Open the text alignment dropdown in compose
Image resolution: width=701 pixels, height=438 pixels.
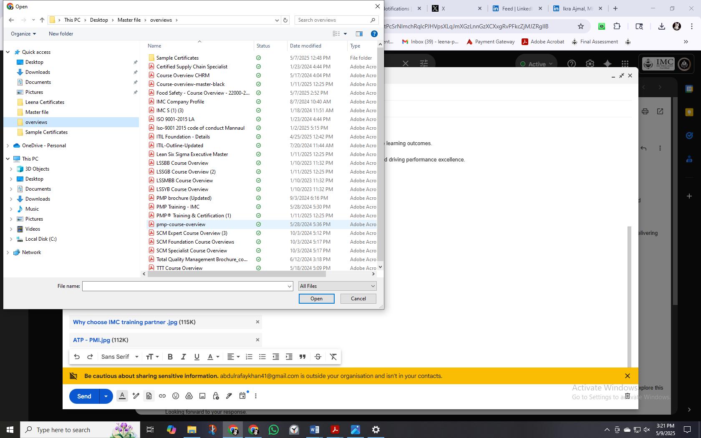pyautogui.click(x=233, y=357)
